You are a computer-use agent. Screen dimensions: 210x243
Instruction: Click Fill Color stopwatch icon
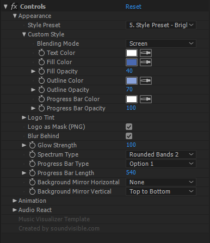(x=41, y=62)
